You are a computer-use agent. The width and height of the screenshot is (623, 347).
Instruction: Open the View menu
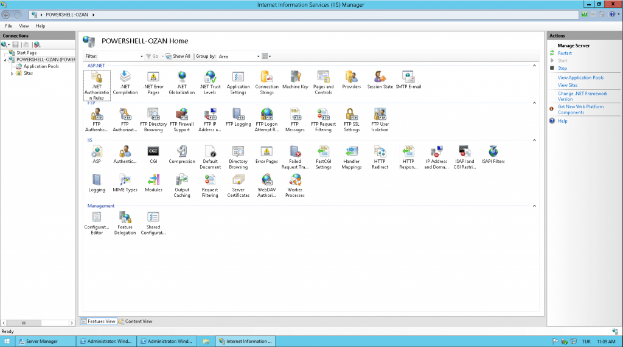tap(24, 26)
